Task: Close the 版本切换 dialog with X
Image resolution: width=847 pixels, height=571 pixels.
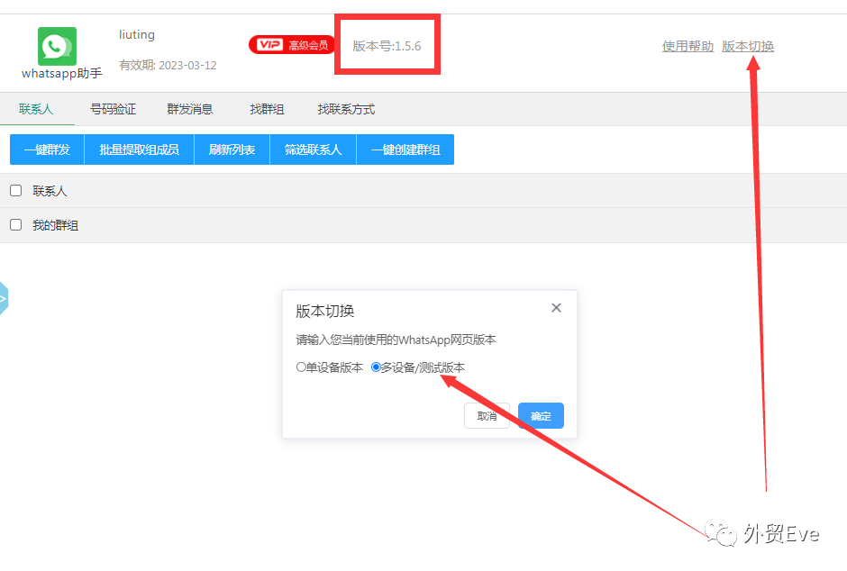Action: tap(556, 308)
